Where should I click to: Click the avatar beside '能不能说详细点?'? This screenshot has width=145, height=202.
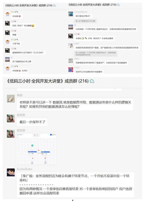pyautogui.click(x=71, y=14)
